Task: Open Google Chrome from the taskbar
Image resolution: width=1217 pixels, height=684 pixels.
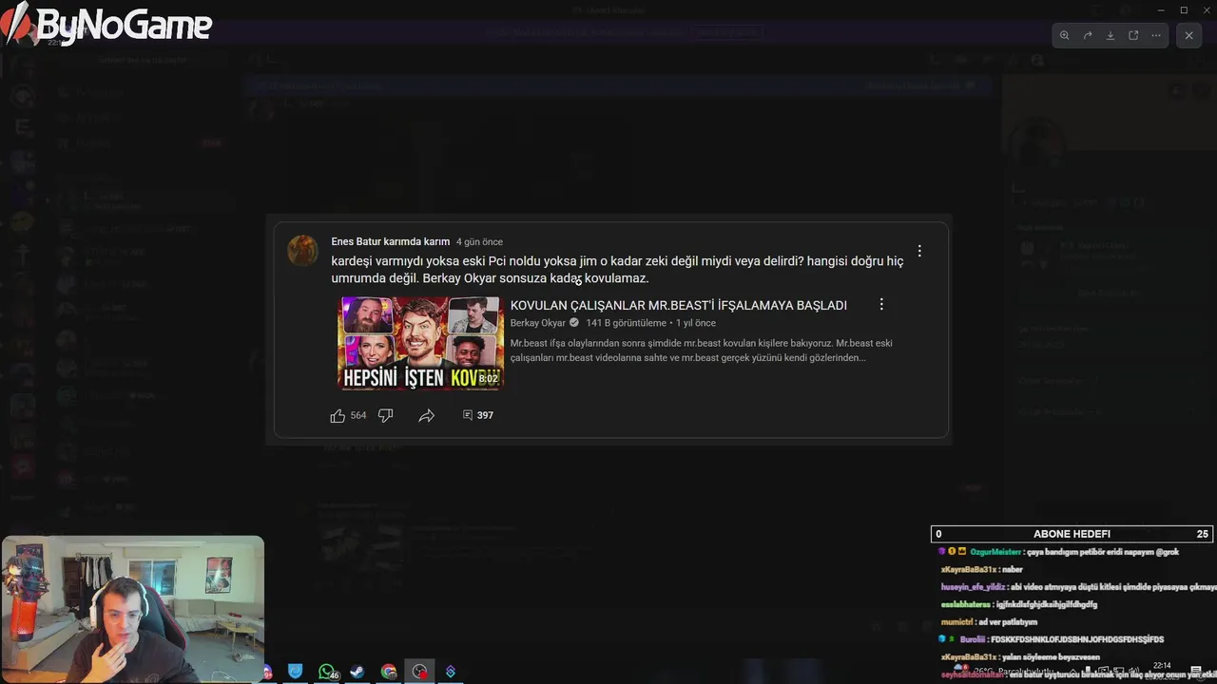Action: [x=388, y=672]
